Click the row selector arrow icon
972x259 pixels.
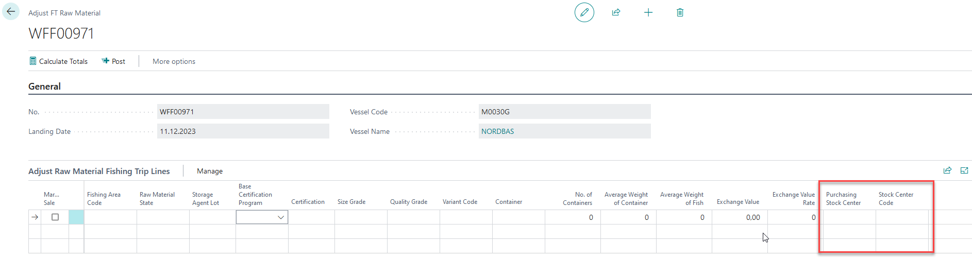35,217
